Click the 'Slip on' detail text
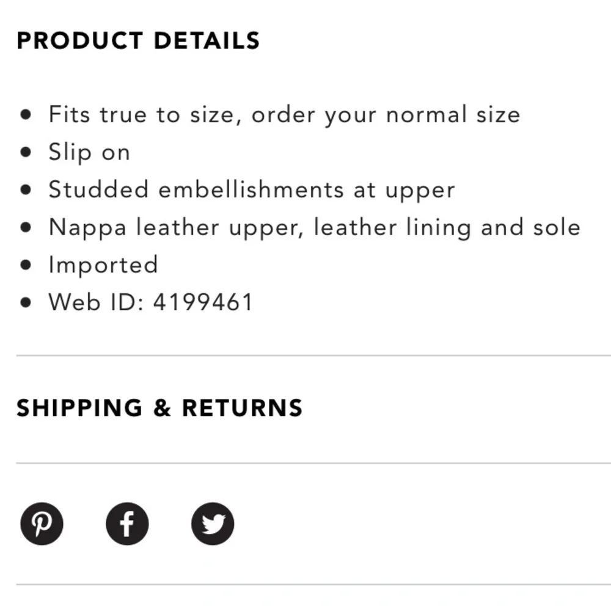This screenshot has height=611, width=611. pos(89,152)
